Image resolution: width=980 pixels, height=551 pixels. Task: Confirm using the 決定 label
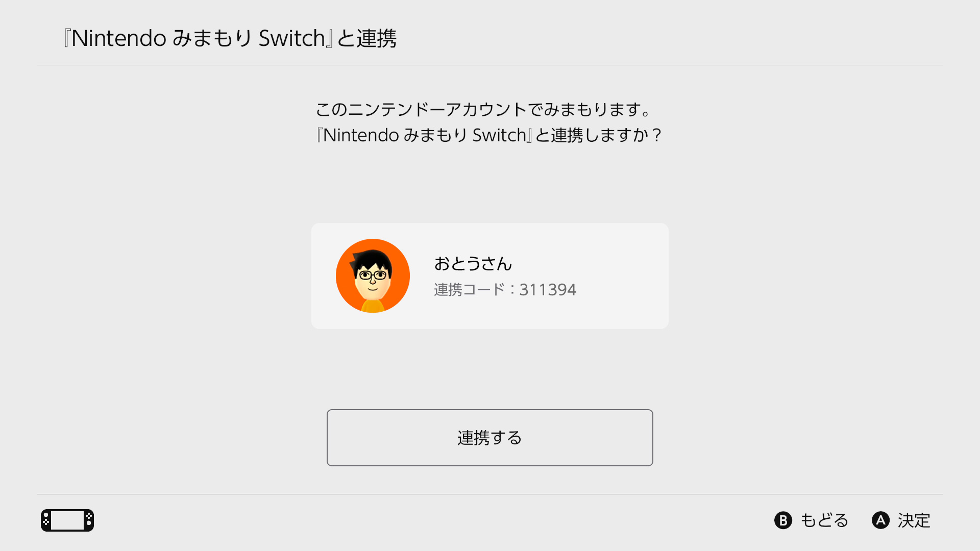914,520
